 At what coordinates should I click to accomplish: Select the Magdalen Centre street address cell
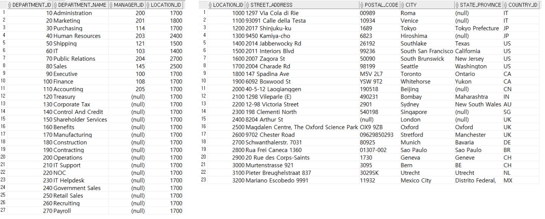(x=302, y=127)
